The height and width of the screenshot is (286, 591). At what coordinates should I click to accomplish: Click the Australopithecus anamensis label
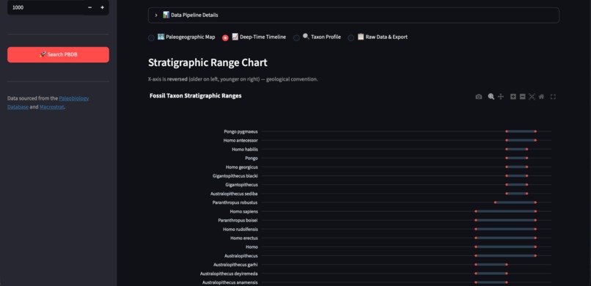tap(230, 282)
